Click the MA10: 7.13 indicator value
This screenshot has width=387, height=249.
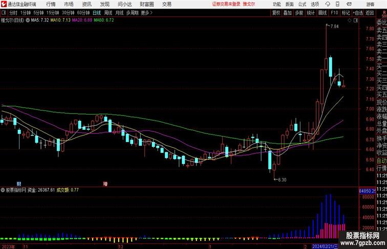(x=60, y=20)
